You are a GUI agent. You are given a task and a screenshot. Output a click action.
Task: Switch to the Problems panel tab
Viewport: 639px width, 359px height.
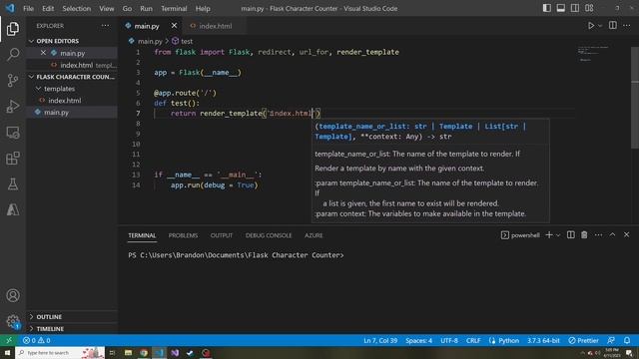[x=183, y=235]
